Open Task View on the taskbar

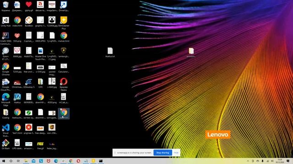pos(18,161)
